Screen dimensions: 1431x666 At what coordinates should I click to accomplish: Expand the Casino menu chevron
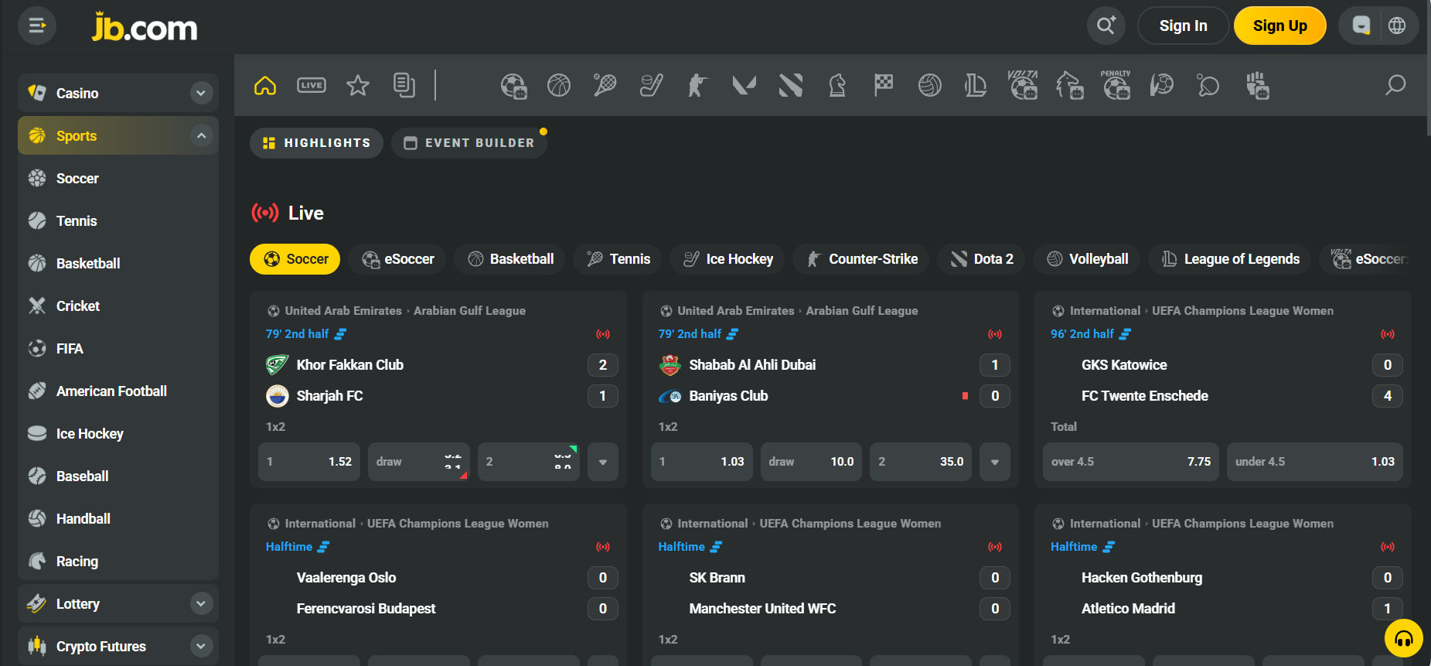(x=201, y=93)
